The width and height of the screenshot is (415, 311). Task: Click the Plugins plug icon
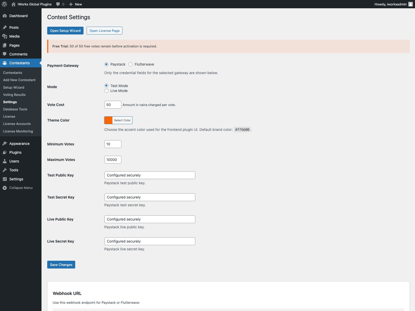click(x=5, y=152)
